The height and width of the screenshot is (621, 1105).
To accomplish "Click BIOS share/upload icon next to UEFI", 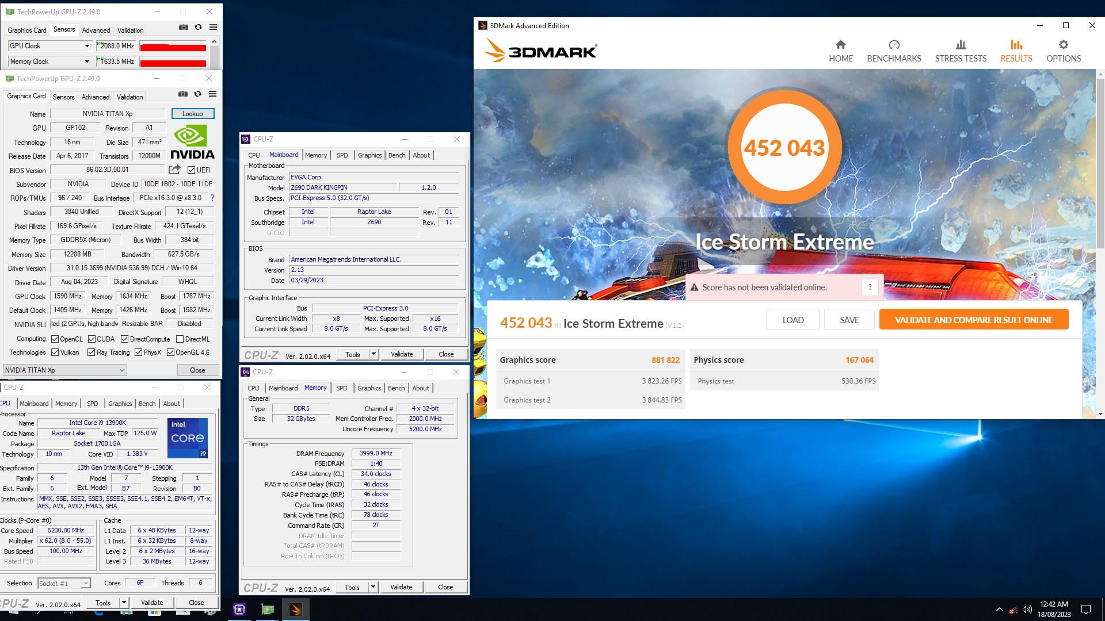I will click(174, 170).
